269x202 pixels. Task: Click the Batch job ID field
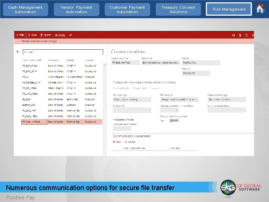[132, 110]
